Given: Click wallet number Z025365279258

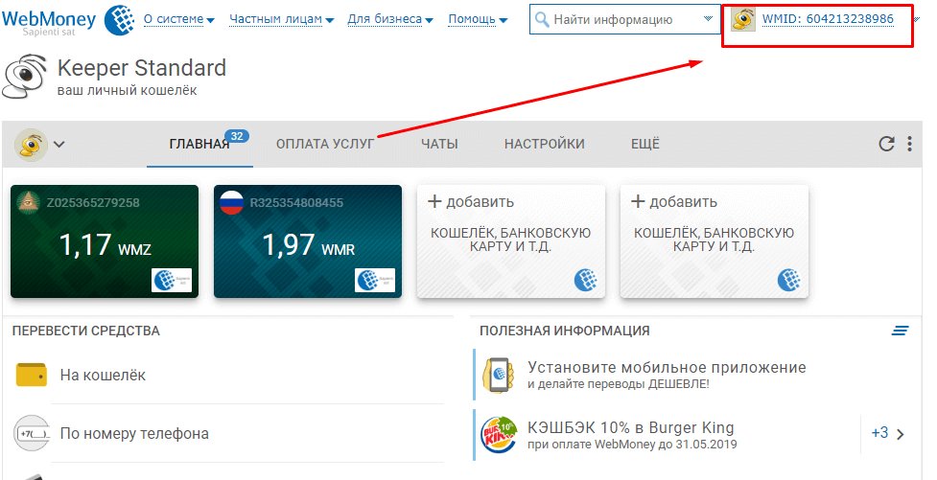Looking at the screenshot, I should 93,203.
